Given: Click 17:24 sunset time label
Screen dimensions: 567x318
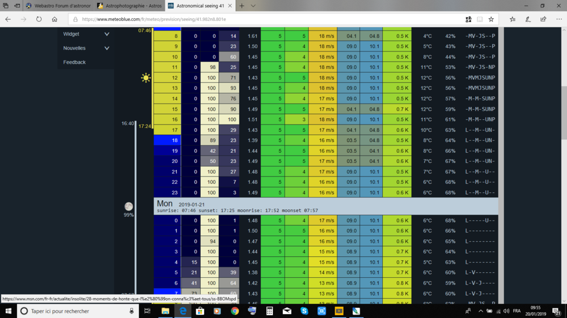Looking at the screenshot, I should point(145,126).
